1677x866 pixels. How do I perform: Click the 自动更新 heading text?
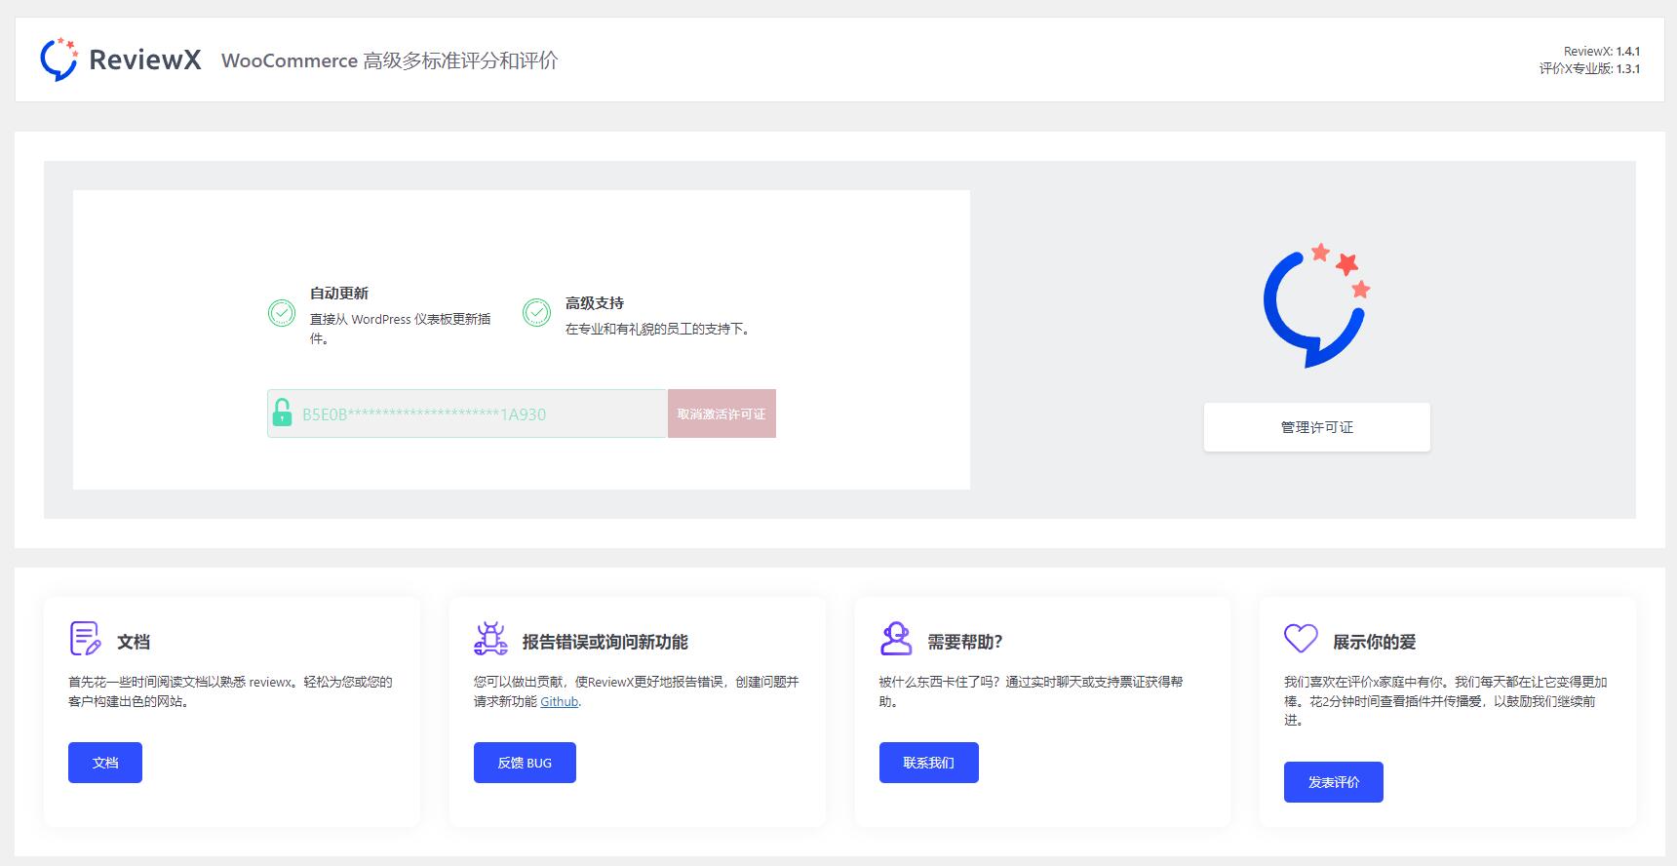pyautogui.click(x=339, y=294)
